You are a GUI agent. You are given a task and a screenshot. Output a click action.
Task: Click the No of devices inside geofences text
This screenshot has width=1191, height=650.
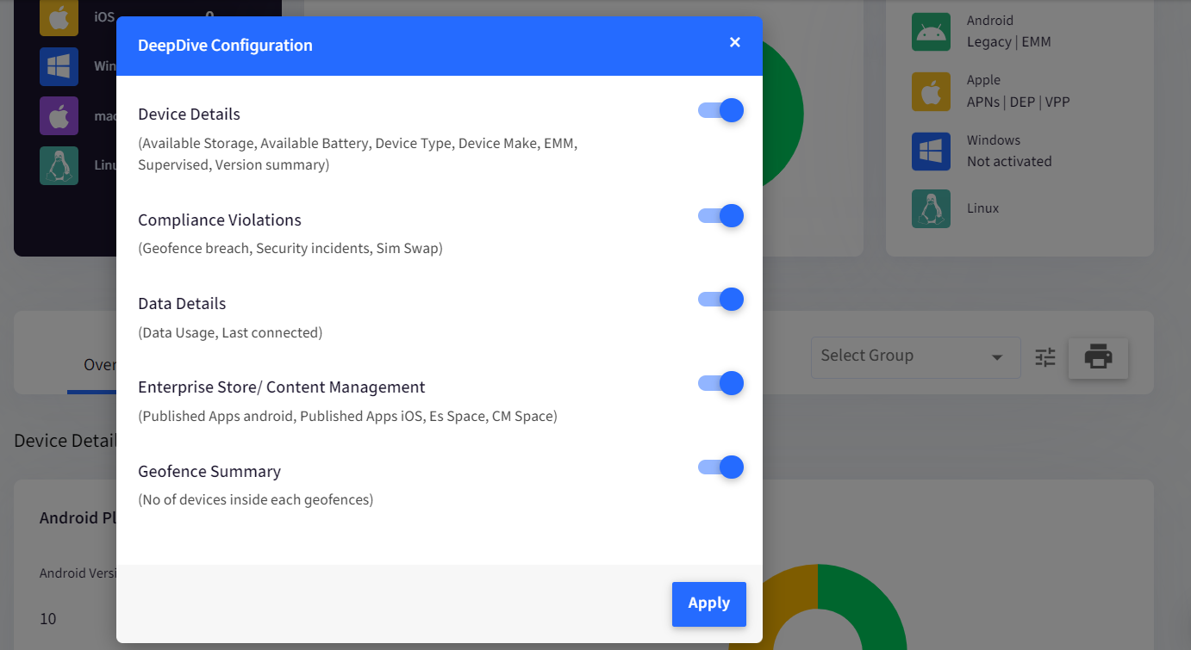(x=256, y=500)
